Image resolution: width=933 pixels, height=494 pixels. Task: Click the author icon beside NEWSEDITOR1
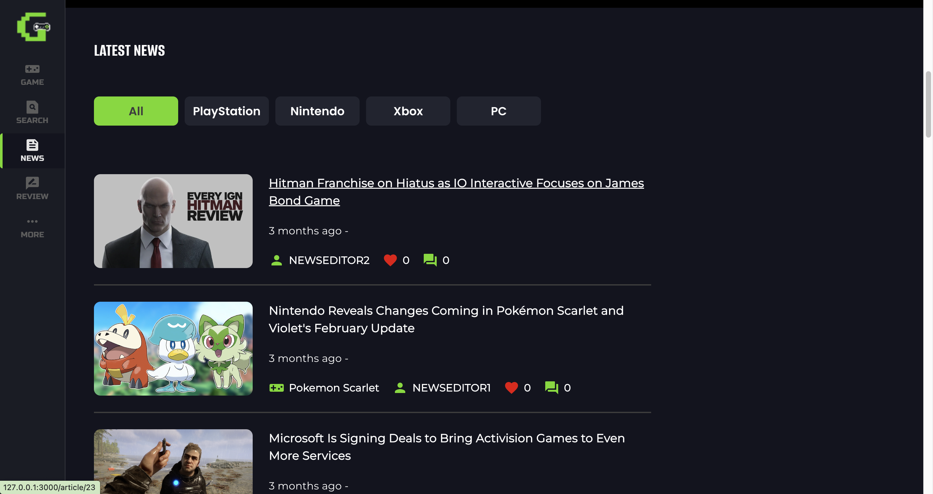400,388
